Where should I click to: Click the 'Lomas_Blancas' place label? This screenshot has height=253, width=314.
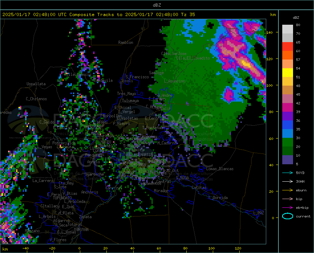[220, 169]
